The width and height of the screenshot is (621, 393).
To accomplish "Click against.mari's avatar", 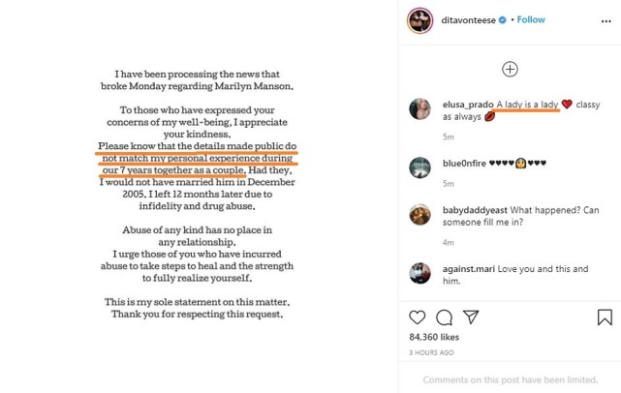I will coord(419,272).
